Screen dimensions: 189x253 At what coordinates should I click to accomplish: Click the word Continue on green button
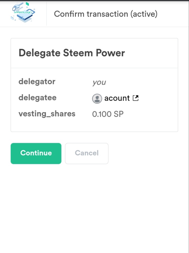[36, 153]
